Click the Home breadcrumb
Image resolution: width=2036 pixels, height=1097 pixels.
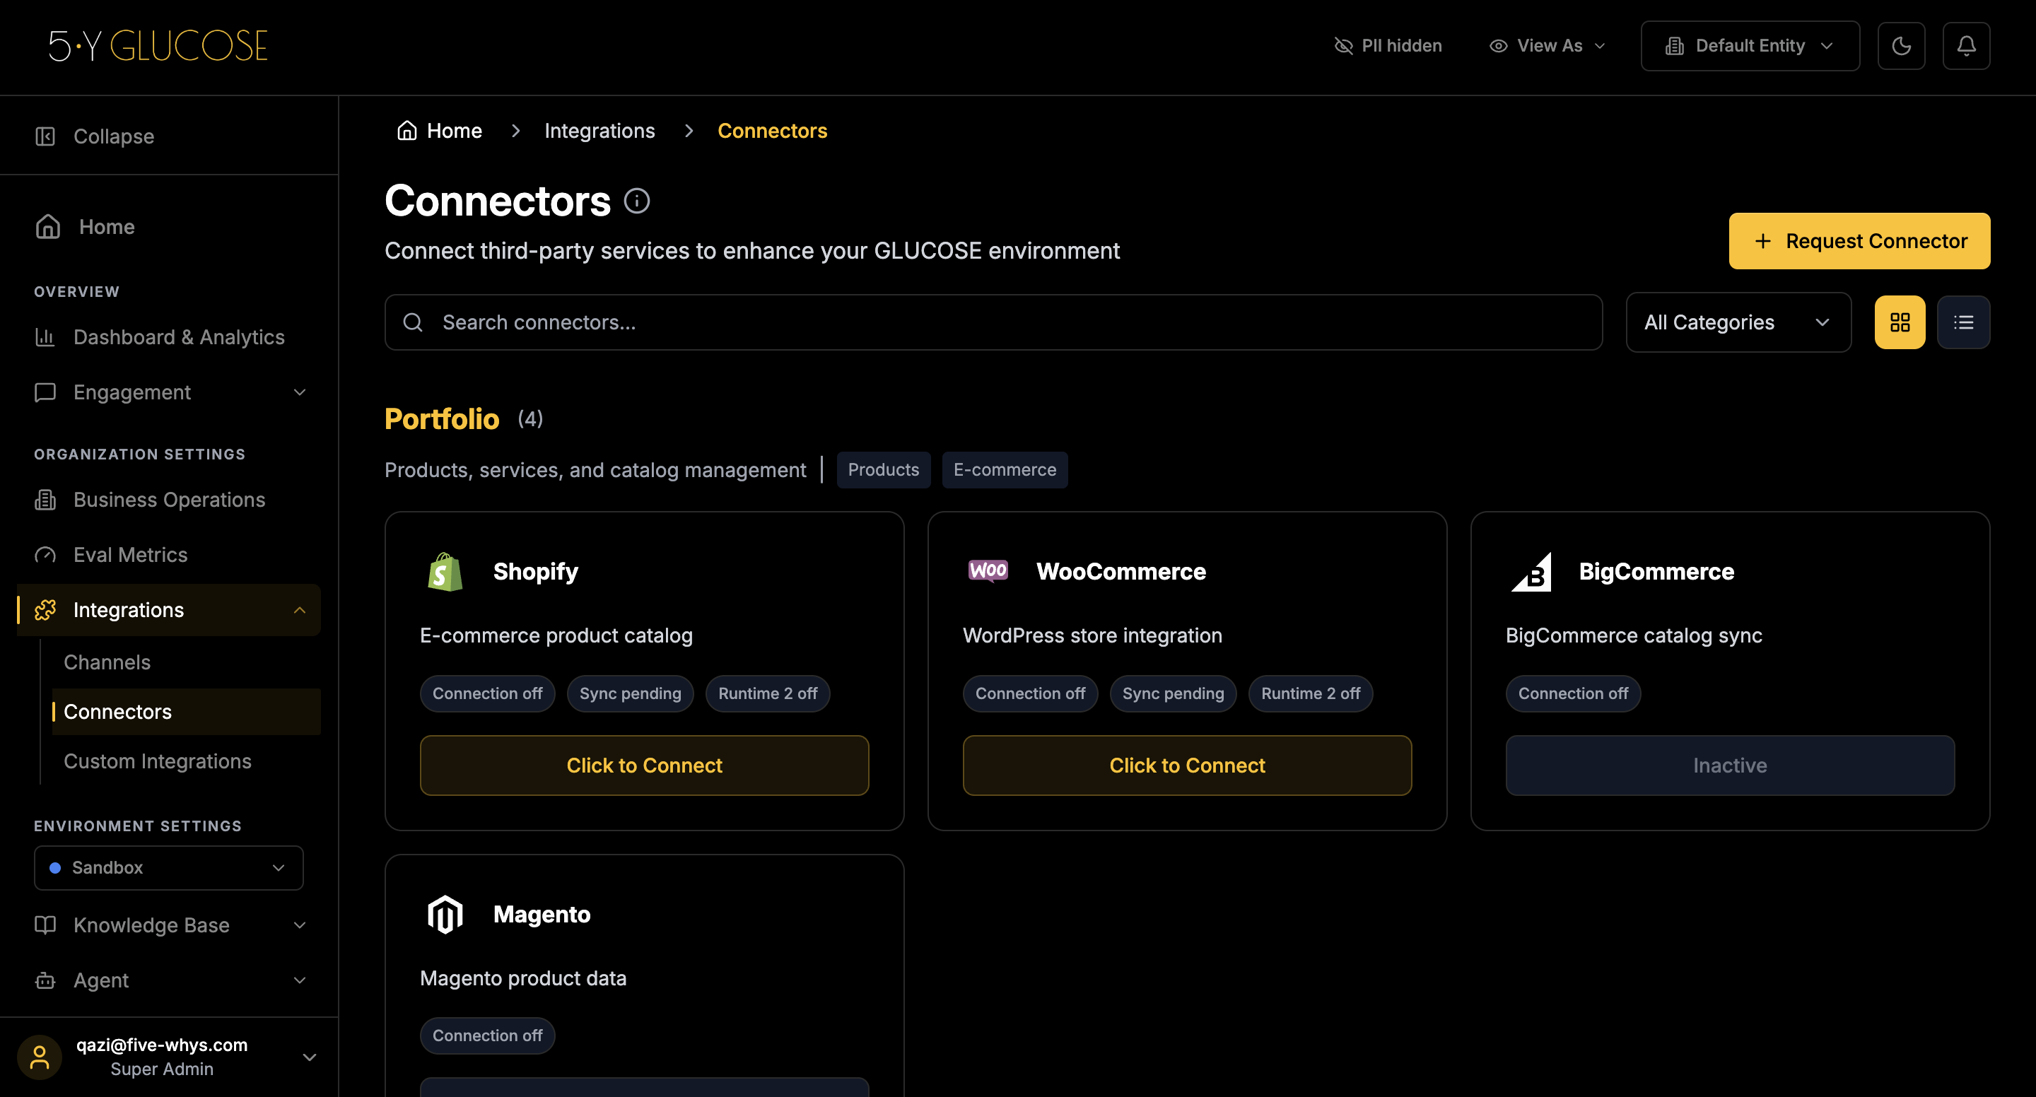point(440,130)
